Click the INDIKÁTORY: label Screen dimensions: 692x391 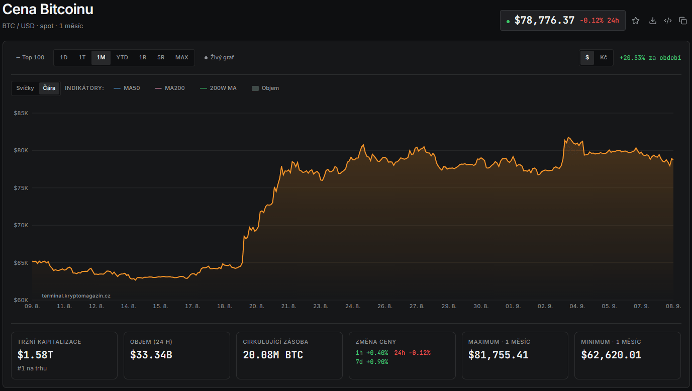[84, 88]
